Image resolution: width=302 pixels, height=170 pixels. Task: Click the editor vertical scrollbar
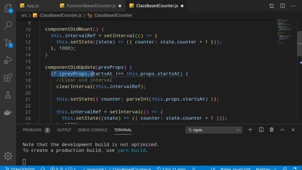click(300, 43)
